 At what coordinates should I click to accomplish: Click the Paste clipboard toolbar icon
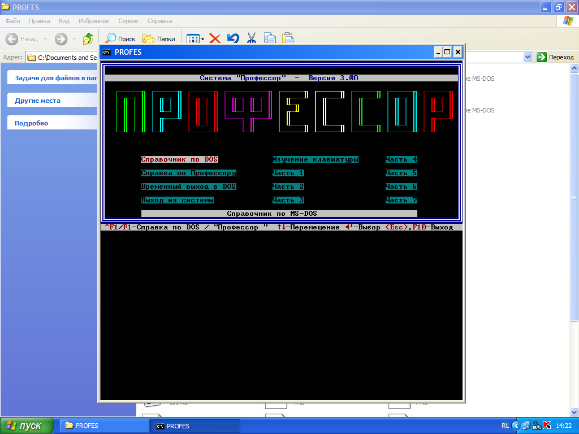(x=288, y=38)
